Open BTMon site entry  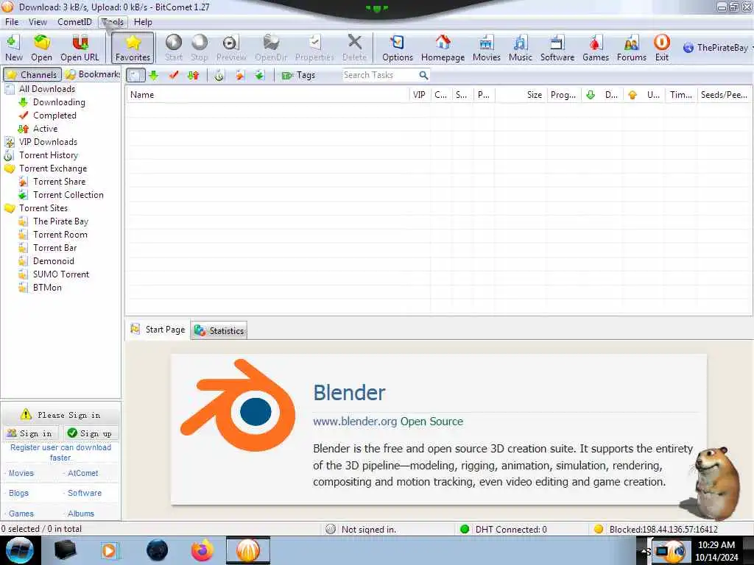47,288
